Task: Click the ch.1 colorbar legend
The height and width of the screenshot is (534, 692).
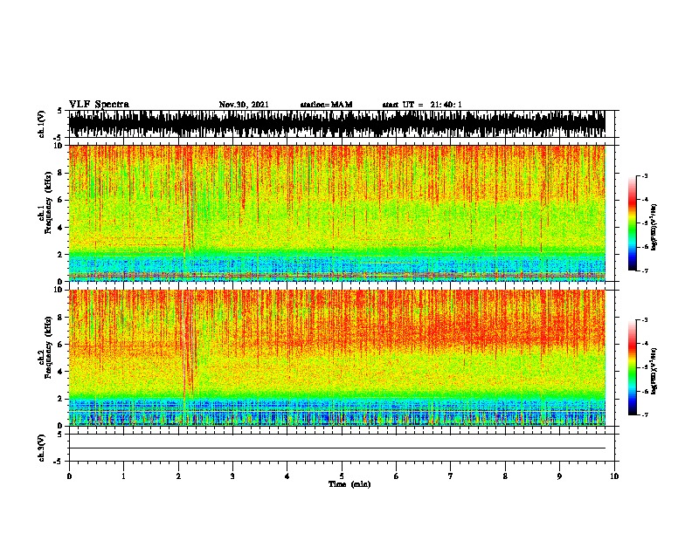Action: pyautogui.click(x=633, y=223)
